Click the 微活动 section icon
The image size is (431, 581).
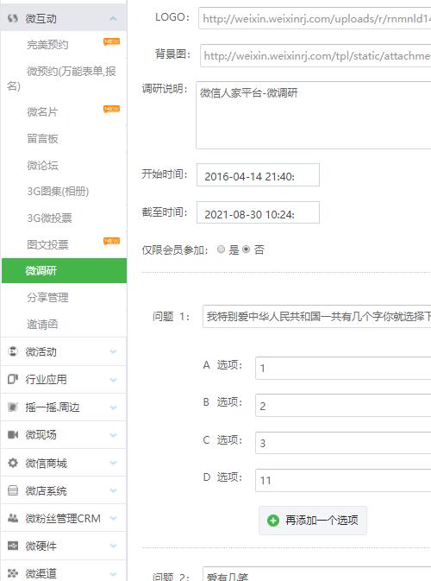(x=13, y=351)
